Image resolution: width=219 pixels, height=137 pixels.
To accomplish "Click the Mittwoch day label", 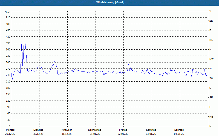I will tap(67, 130).
